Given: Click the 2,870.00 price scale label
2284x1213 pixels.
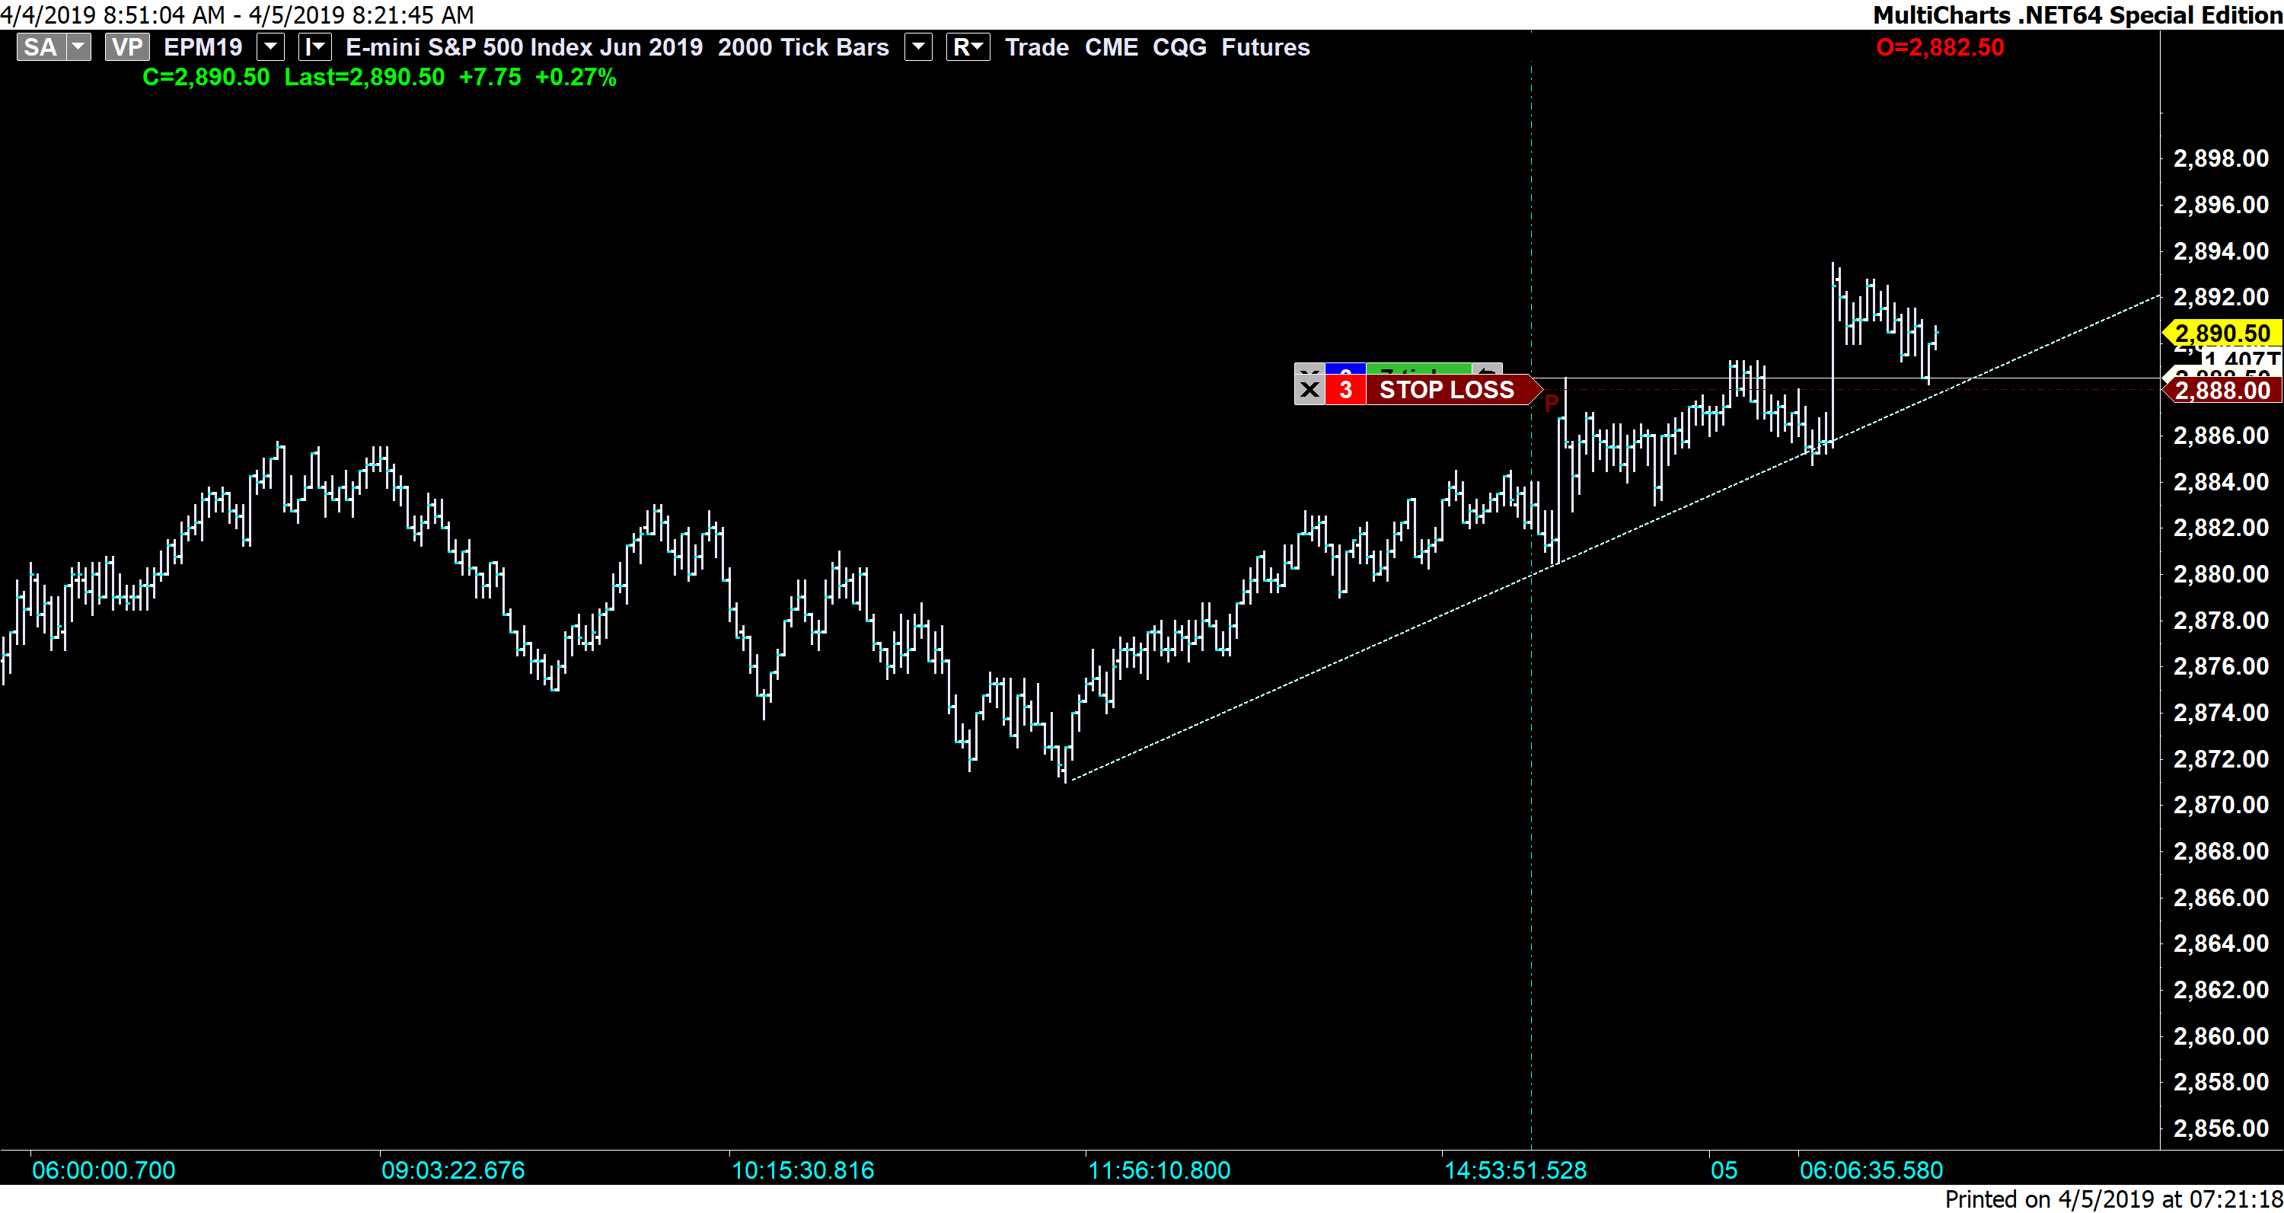Looking at the screenshot, I should [x=2221, y=804].
